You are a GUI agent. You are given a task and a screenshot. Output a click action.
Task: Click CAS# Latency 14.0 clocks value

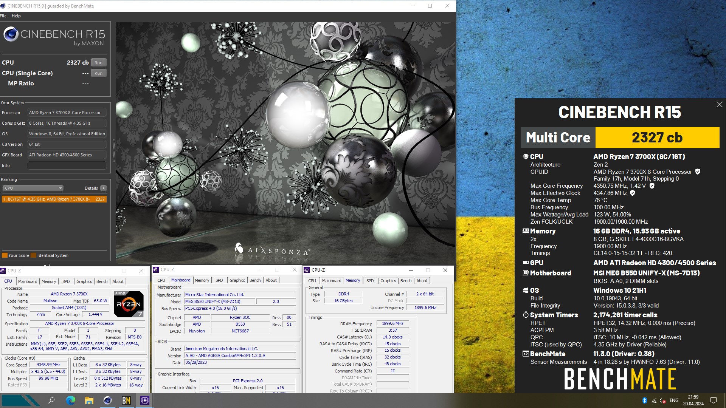[x=392, y=337]
